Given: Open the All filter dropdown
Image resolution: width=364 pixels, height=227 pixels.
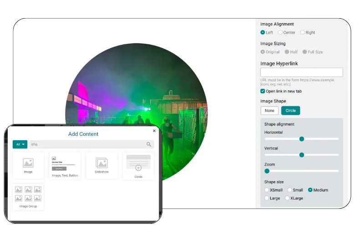Looking at the screenshot, I should [20, 144].
